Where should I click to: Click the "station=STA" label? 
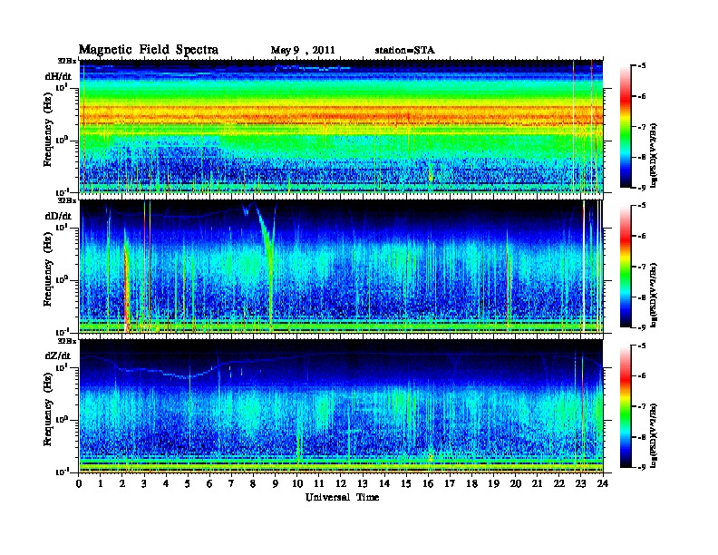405,51
